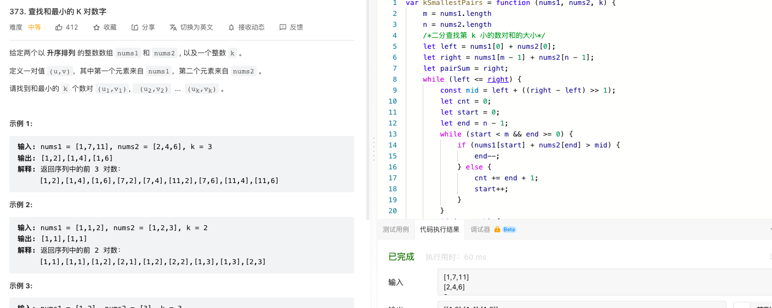This screenshot has height=308, width=772.
Task: Click the 输入 field showing [1,7,11]
Action: pos(605,282)
